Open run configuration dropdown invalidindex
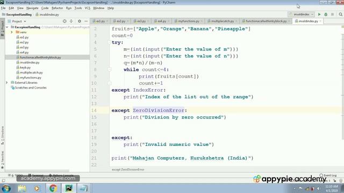 point(301,14)
